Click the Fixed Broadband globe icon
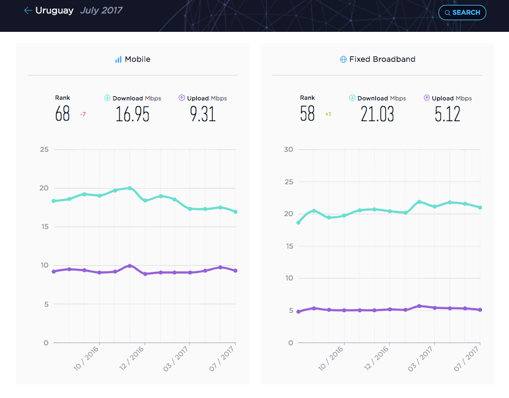Image resolution: width=509 pixels, height=398 pixels. click(343, 59)
